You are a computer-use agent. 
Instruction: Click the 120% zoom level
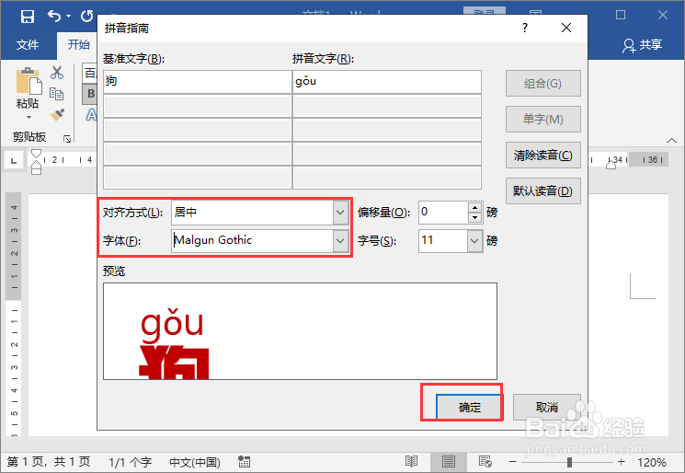tap(652, 463)
